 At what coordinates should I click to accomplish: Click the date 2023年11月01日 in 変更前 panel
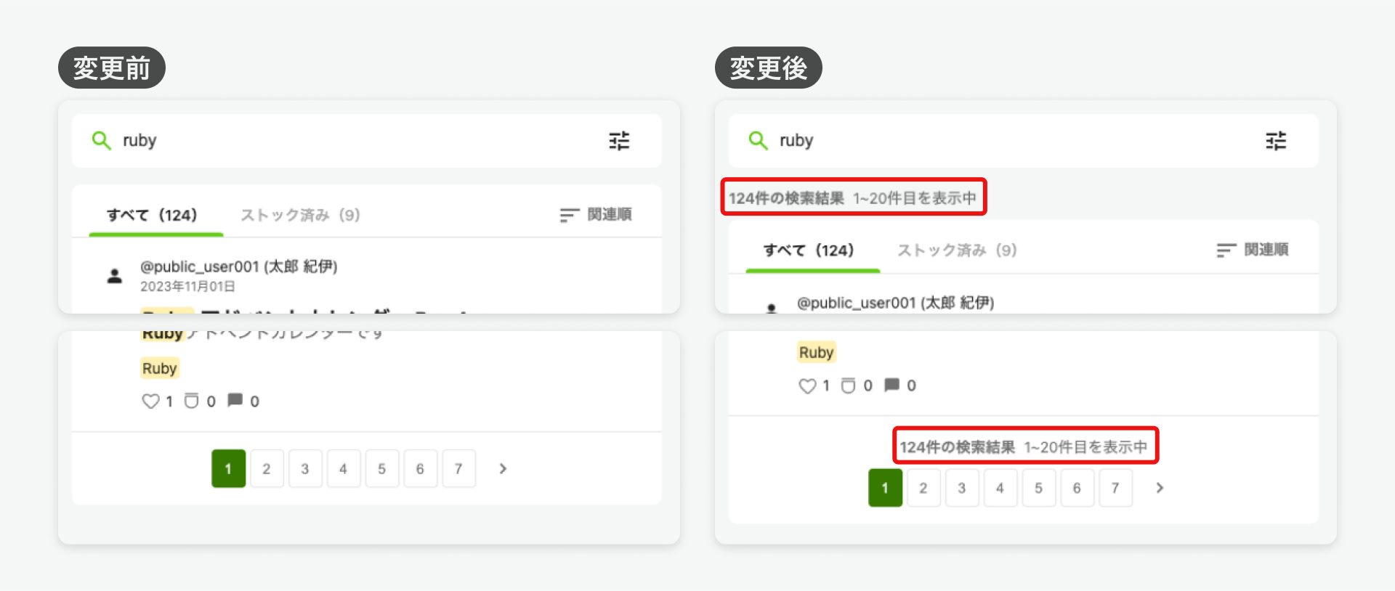[187, 286]
